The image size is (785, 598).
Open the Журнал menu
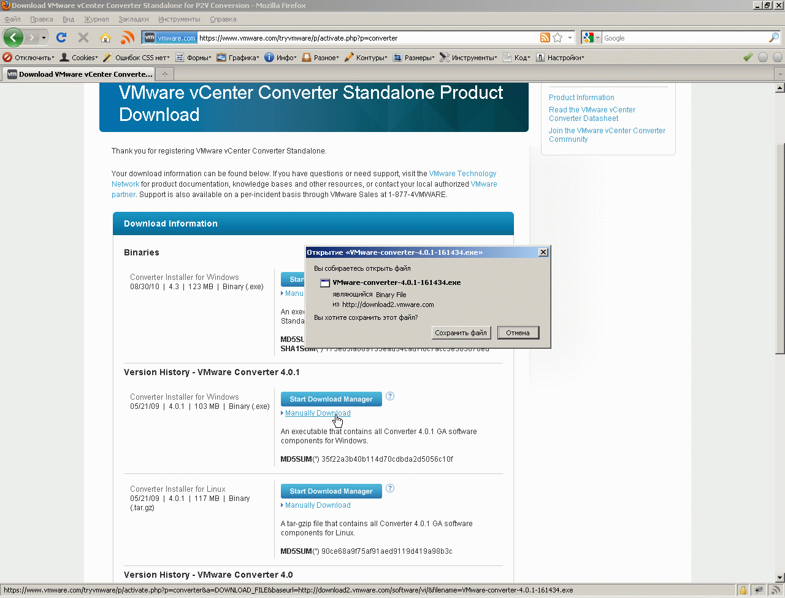pyautogui.click(x=96, y=19)
